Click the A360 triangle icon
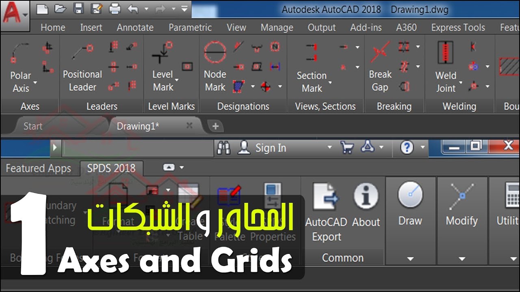This screenshot has height=292, width=520. tap(368, 147)
